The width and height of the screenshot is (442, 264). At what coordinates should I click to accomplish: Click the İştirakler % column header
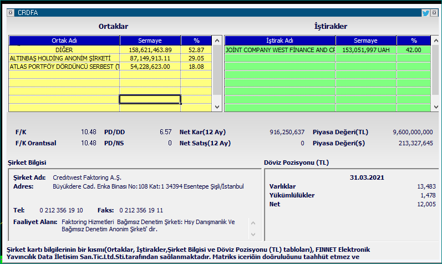pyautogui.click(x=414, y=40)
